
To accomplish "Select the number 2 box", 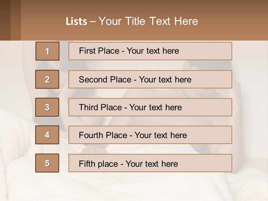I will coord(47,79).
